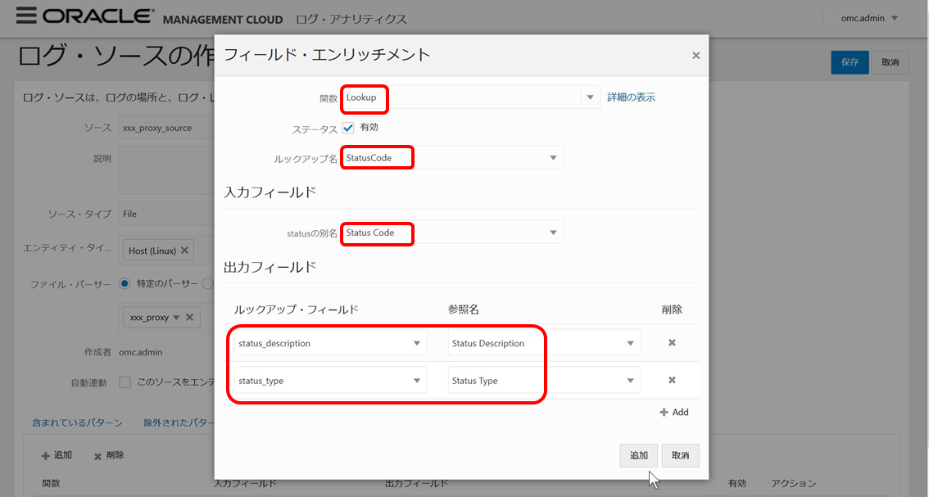Open the xxx_proxy parser dropdown arrow
Image resolution: width=929 pixels, height=497 pixels.
[176, 318]
